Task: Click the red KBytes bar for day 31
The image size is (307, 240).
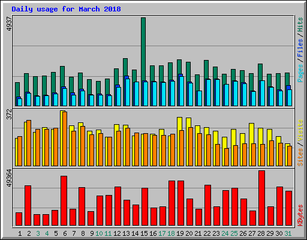Action: pyautogui.click(x=288, y=208)
